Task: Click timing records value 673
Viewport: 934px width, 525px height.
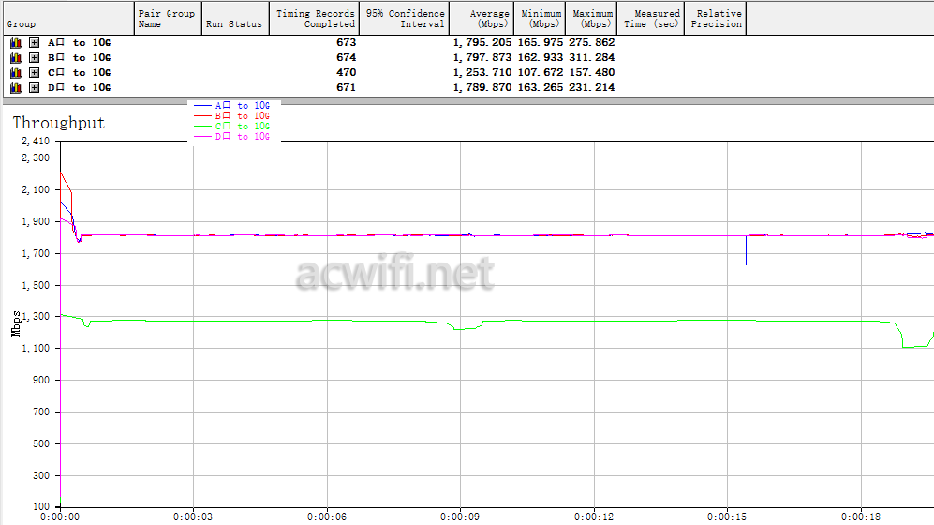Action: point(346,43)
